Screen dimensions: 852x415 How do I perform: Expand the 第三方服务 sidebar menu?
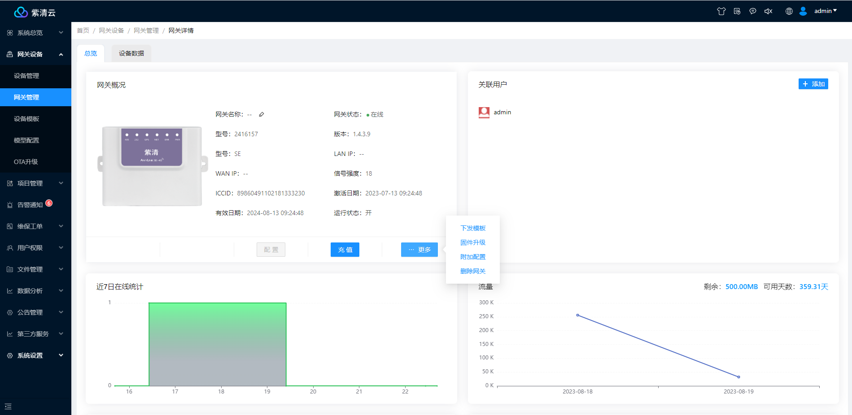tap(35, 334)
